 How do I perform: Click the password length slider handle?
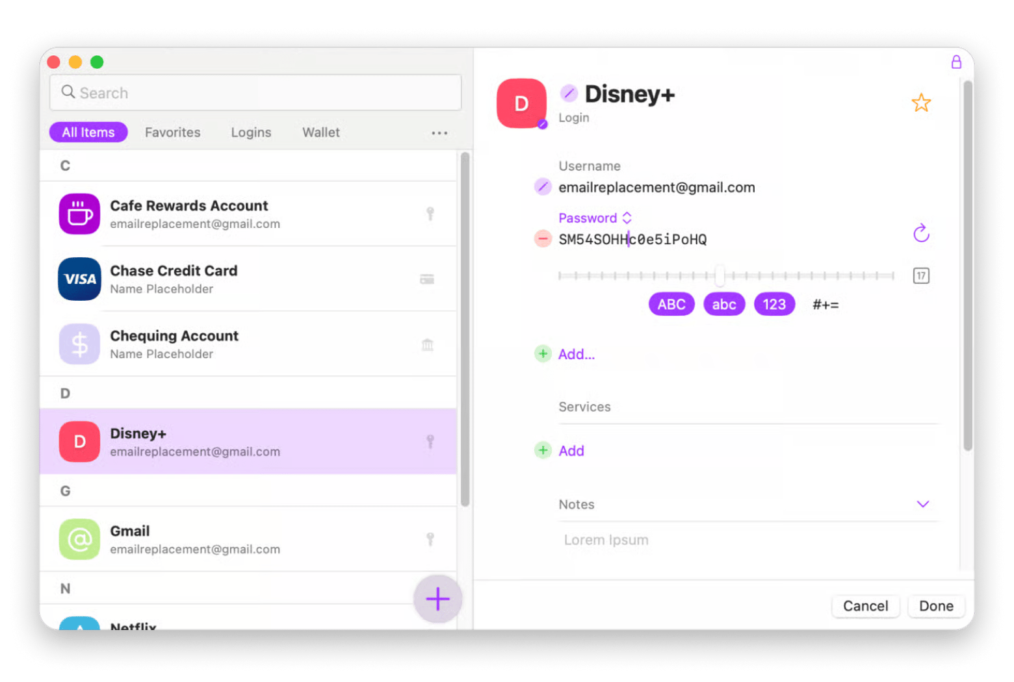click(x=720, y=275)
